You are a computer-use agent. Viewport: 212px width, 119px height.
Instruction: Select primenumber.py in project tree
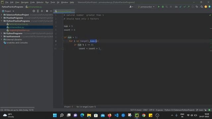17,27
